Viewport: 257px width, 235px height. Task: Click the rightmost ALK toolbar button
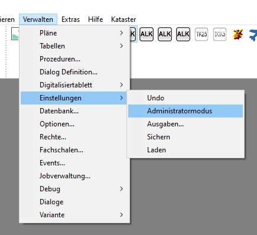pos(183,34)
